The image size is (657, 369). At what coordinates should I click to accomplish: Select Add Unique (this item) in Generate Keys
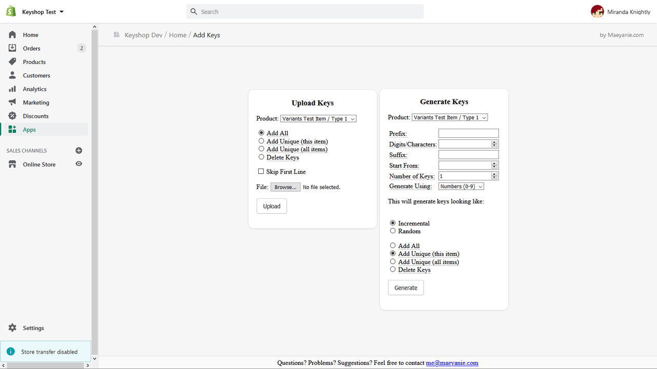pos(393,253)
